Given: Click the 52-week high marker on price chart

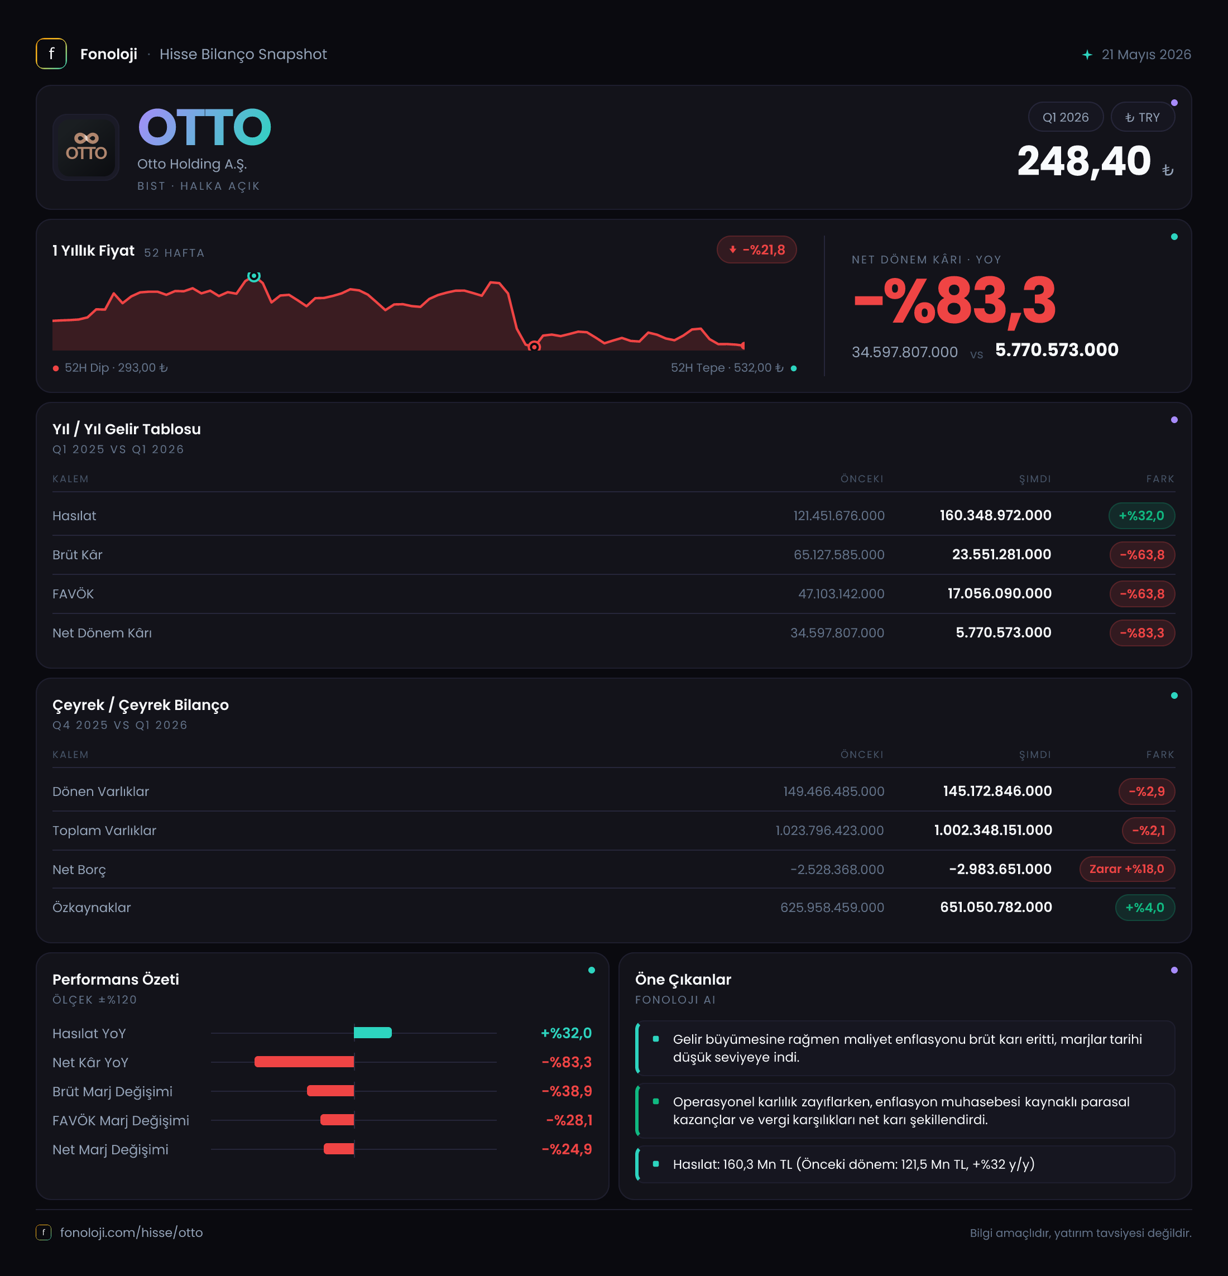Looking at the screenshot, I should pyautogui.click(x=254, y=276).
